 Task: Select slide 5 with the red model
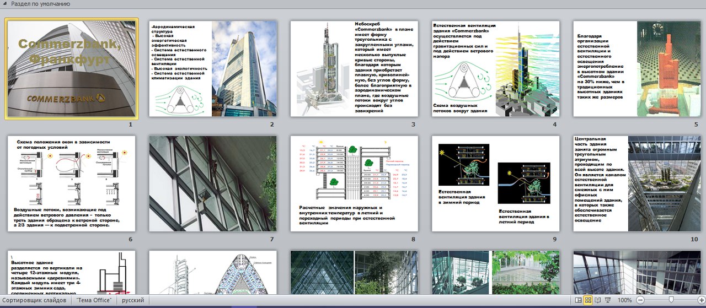pos(637,68)
